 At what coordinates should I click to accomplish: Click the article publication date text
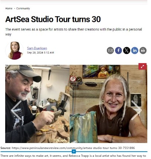pos(40,53)
